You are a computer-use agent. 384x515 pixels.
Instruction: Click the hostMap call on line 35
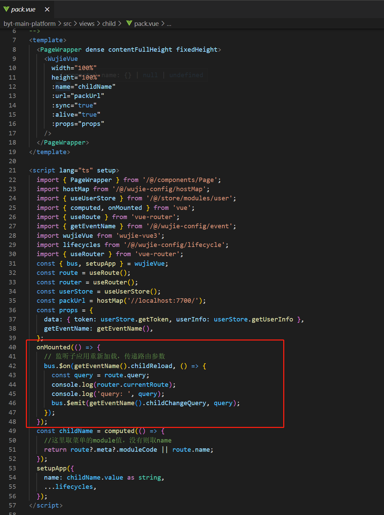pos(110,300)
